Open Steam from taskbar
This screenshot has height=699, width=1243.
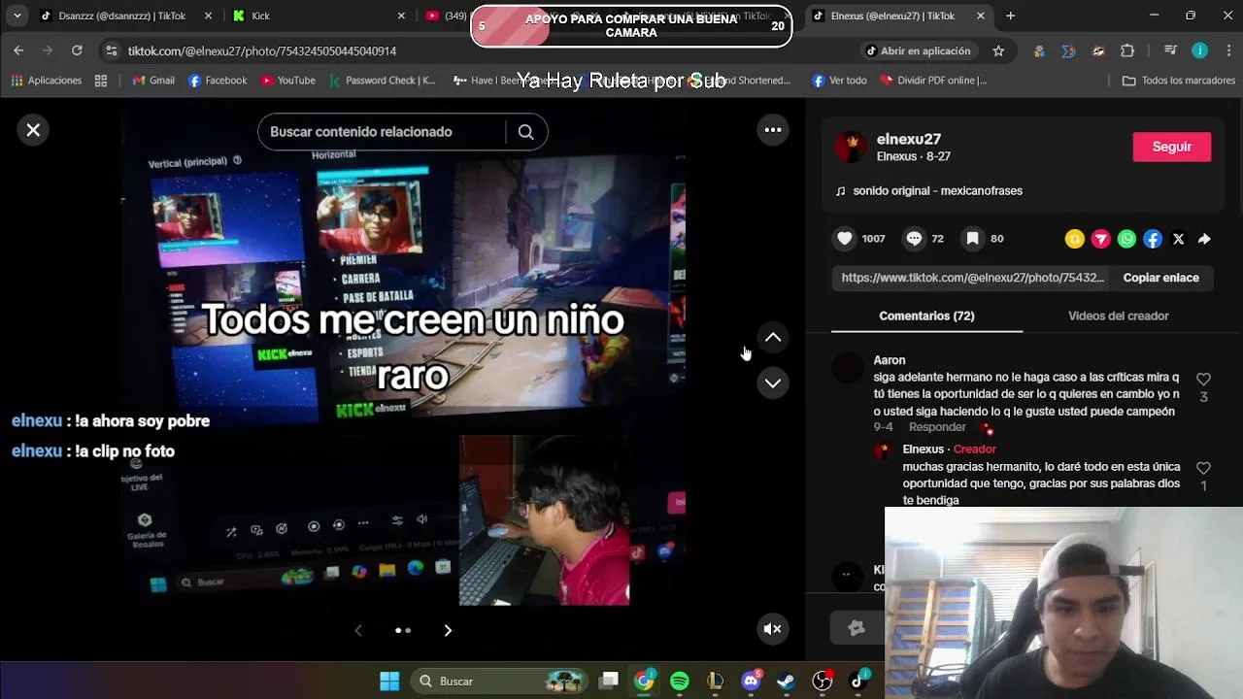[x=787, y=682]
